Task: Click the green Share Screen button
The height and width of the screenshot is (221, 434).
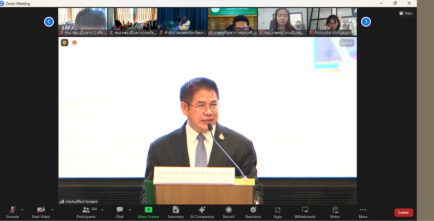Action: [x=148, y=212]
